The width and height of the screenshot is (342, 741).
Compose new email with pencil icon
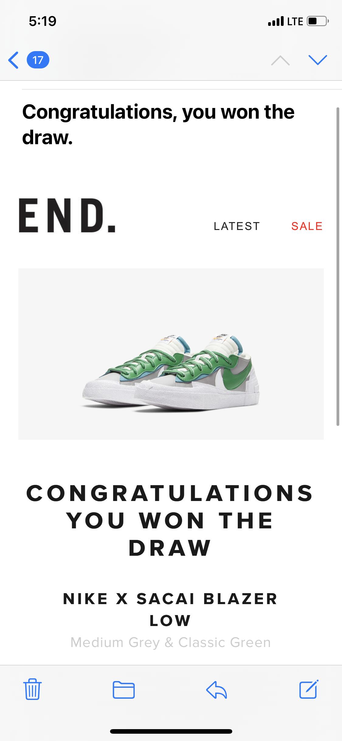tap(309, 689)
